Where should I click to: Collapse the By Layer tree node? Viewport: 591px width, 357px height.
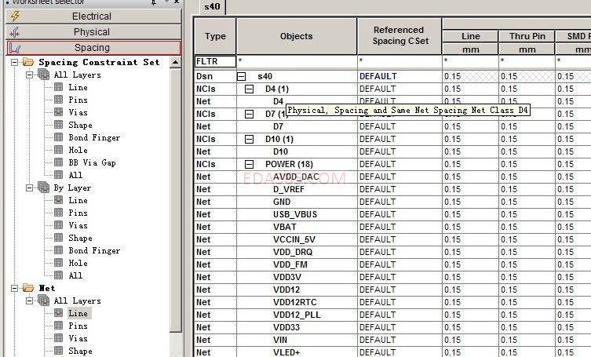29,188
